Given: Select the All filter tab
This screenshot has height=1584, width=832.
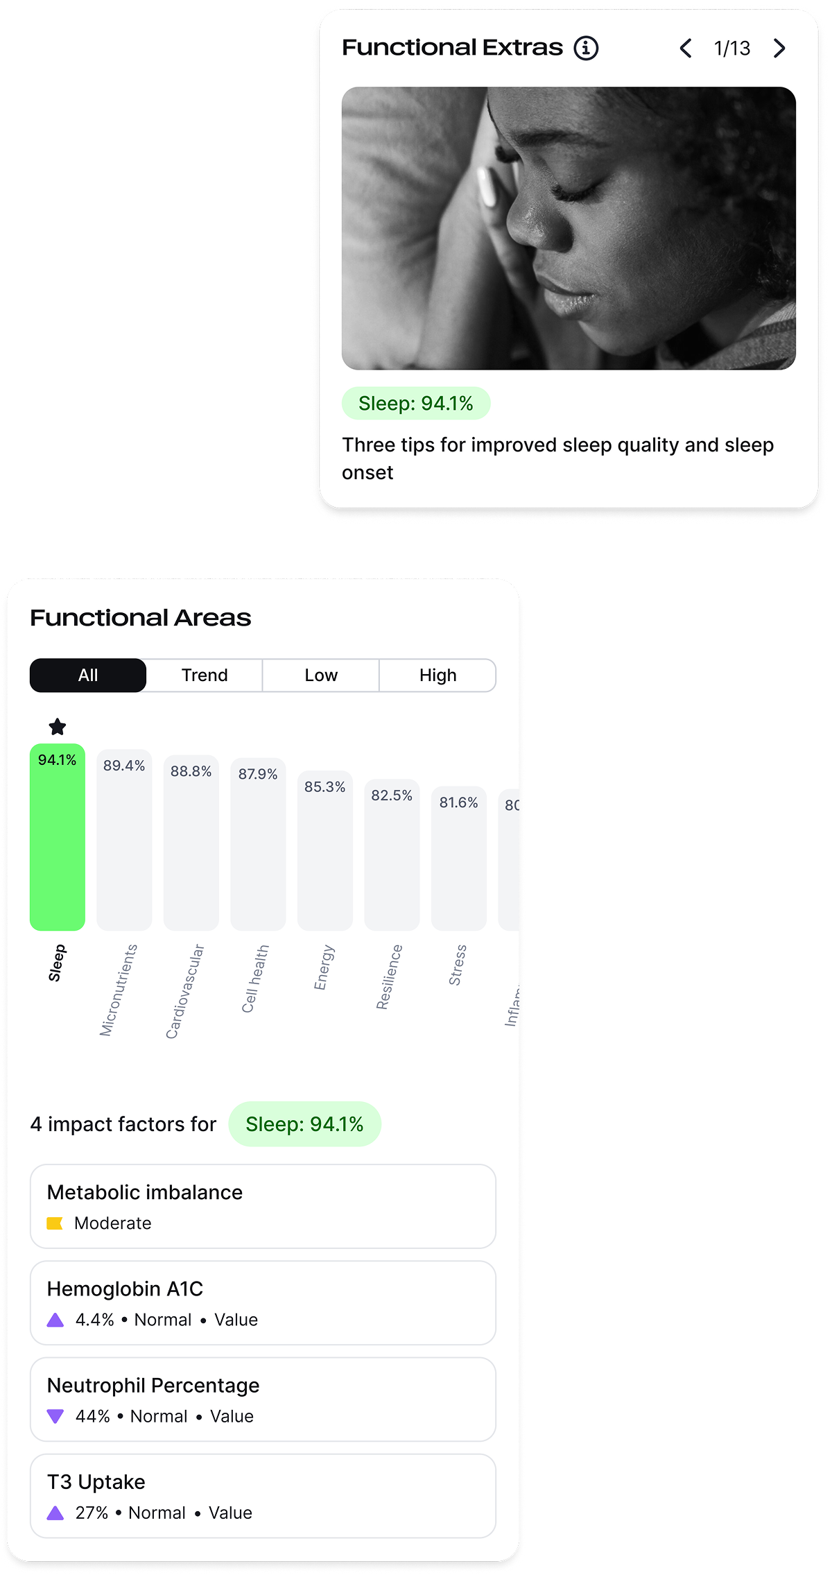Looking at the screenshot, I should click(x=88, y=675).
